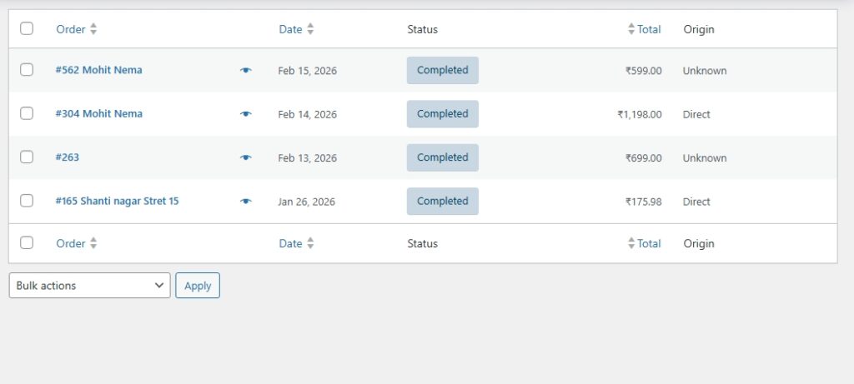Screen dimensions: 854x384
Task: Check the box for order #165
Action: point(27,201)
